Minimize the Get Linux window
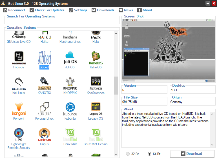This screenshot has height=159, width=217. tap(208, 3)
